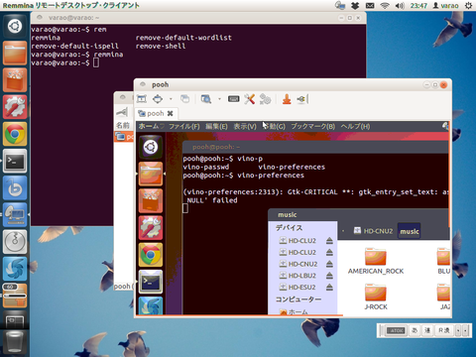Switch to local Terminal in launcher
476x357 pixels.
coord(15,161)
